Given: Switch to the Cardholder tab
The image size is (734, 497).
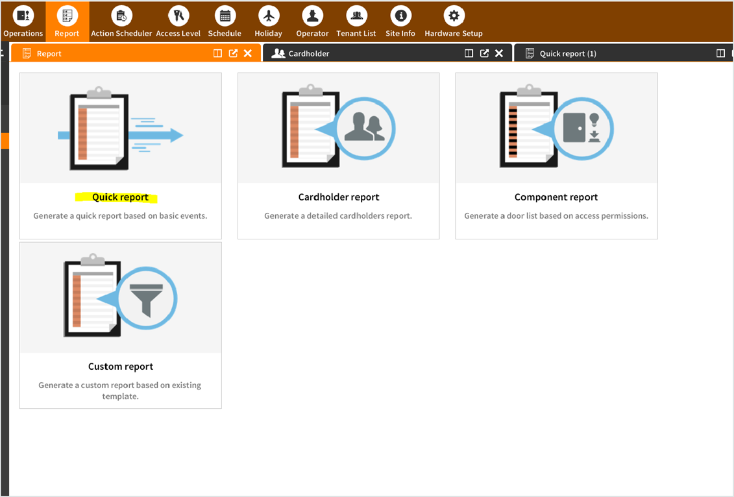Looking at the screenshot, I should point(309,54).
